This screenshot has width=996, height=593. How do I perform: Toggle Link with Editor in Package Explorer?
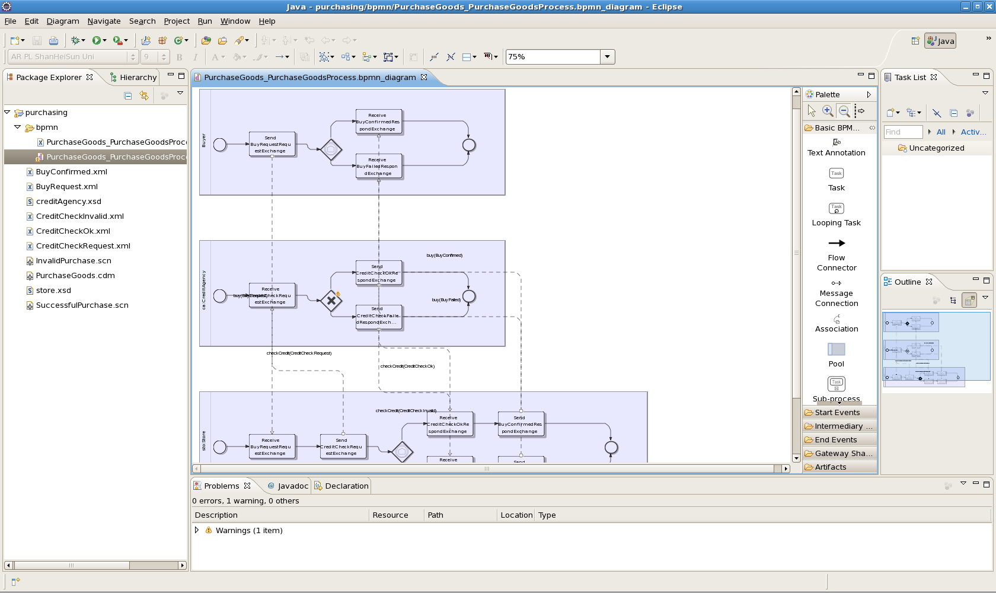click(x=144, y=95)
